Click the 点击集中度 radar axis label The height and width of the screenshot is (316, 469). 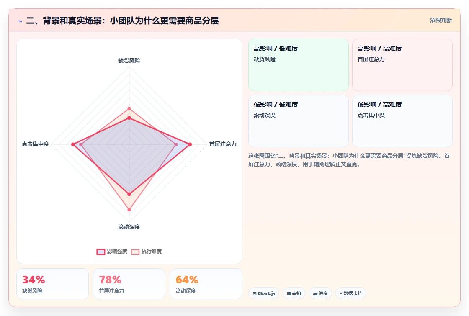(x=35, y=144)
